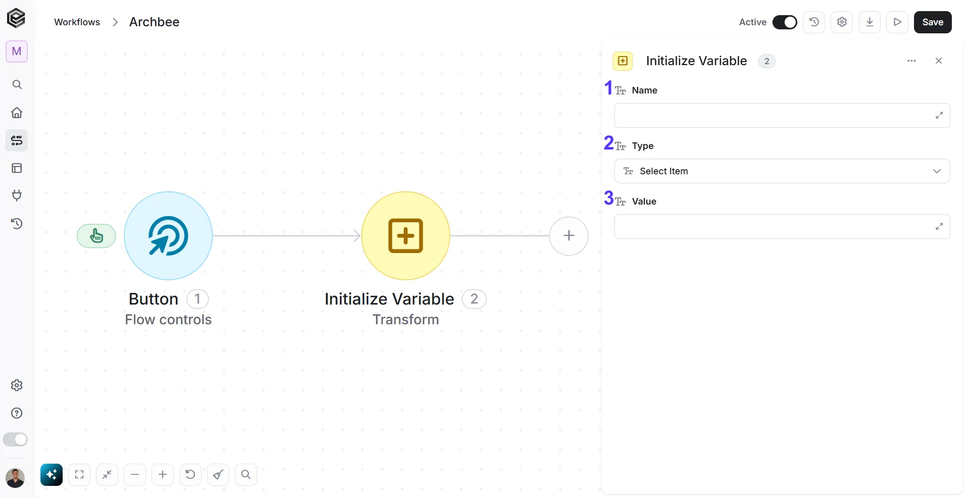This screenshot has width=966, height=498.
Task: Toggle the Active workflow switch
Action: coord(785,22)
